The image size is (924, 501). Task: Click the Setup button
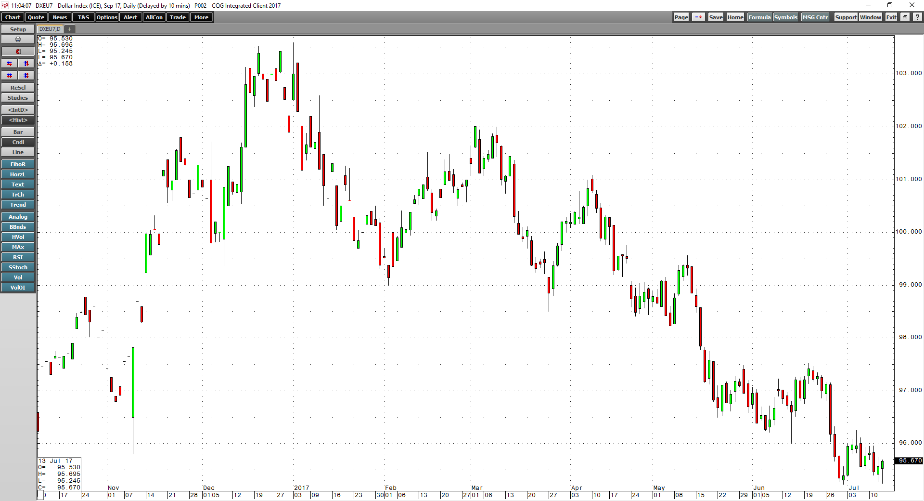click(x=18, y=29)
